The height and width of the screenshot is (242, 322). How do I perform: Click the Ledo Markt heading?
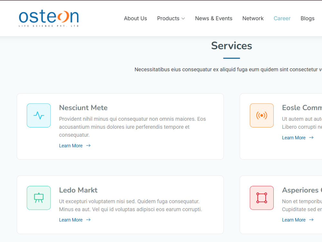pos(78,190)
